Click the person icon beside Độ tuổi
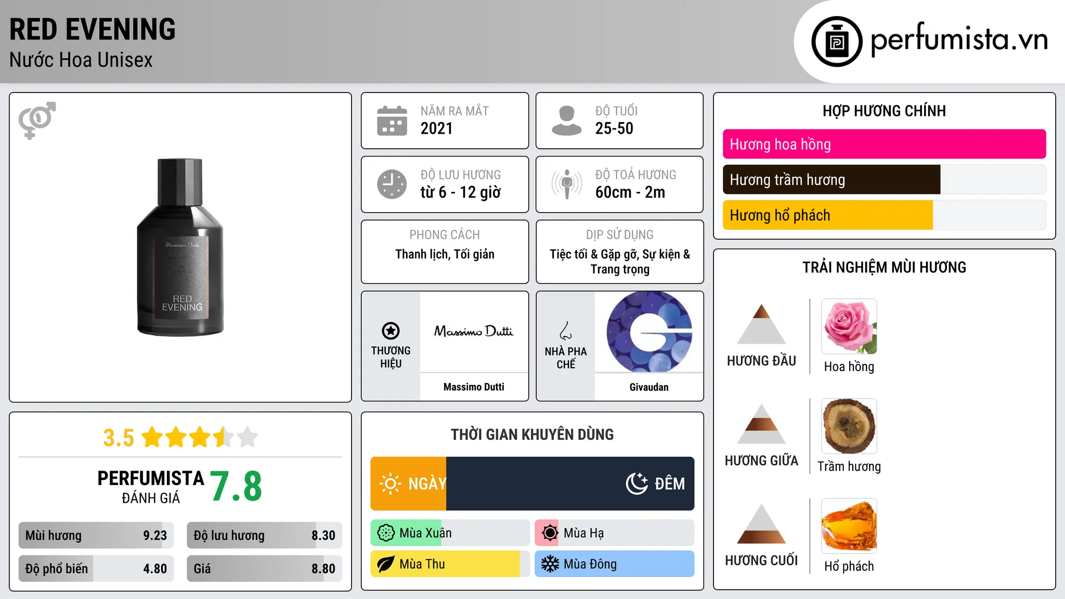Image resolution: width=1065 pixels, height=599 pixels. (567, 121)
